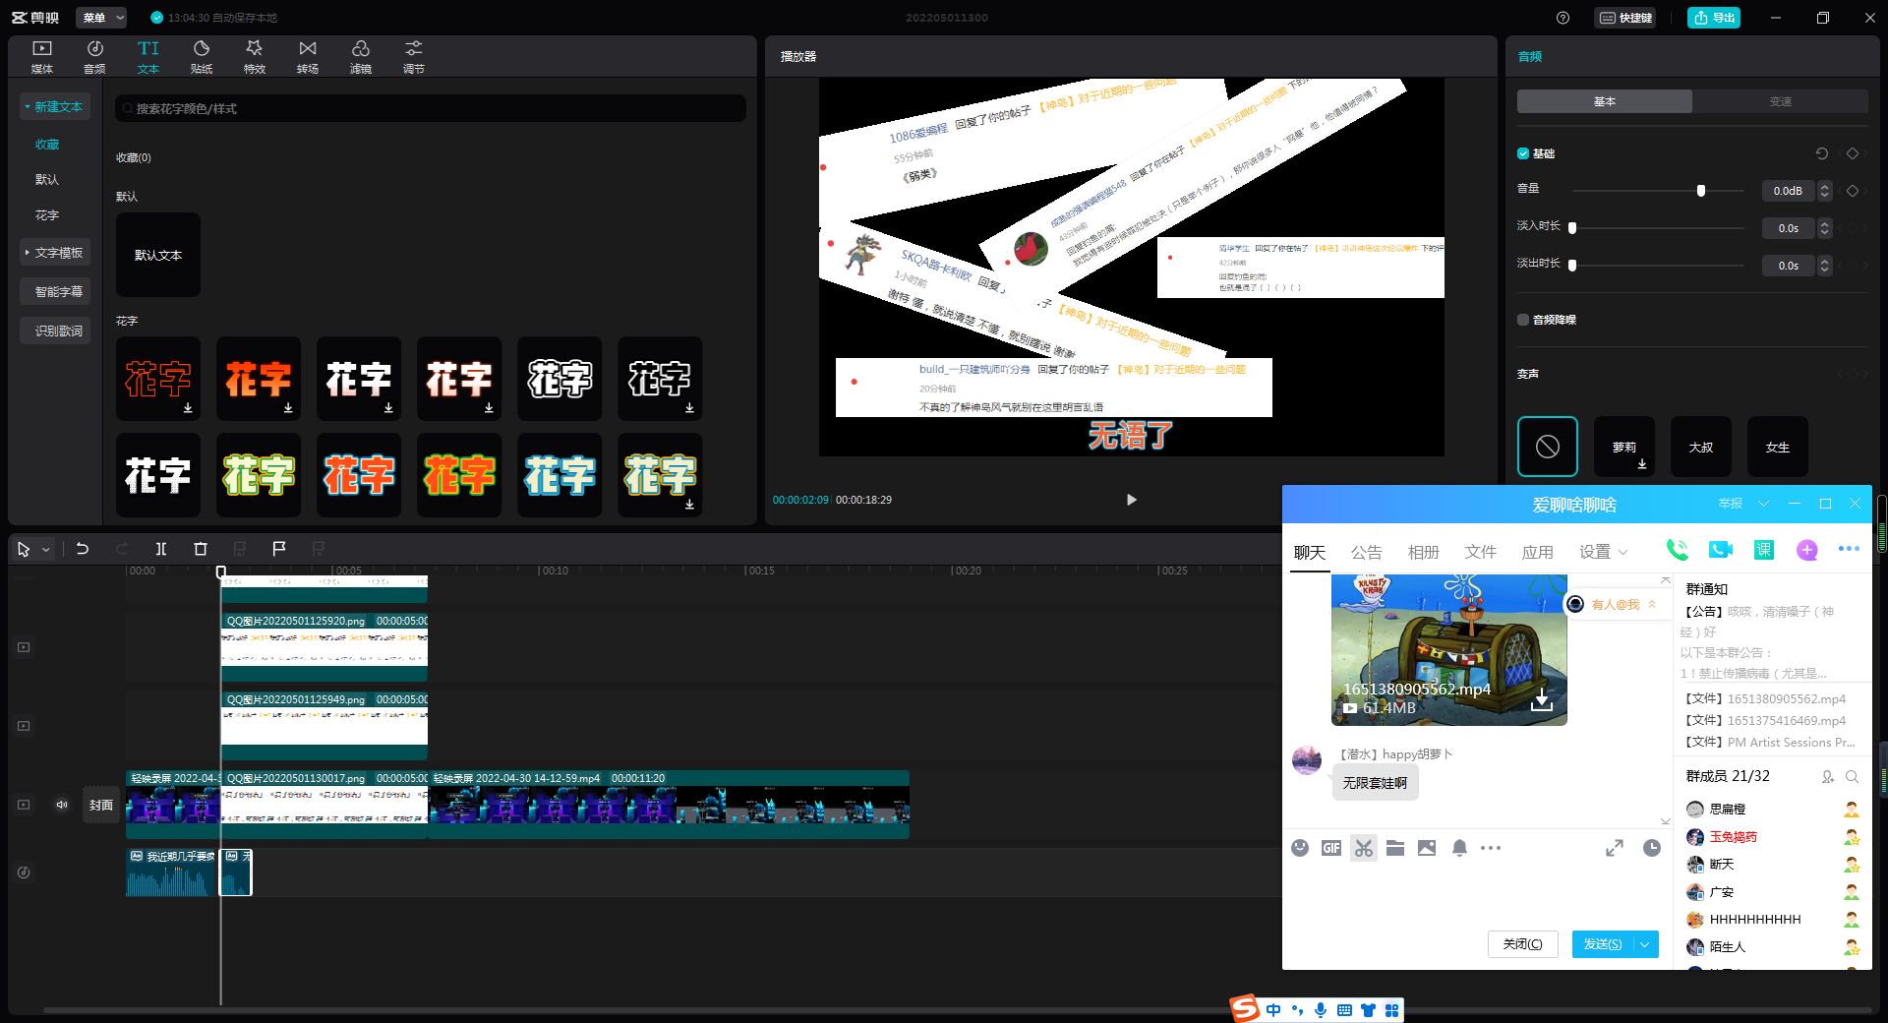Search the QQ group members list
This screenshot has height=1023, width=1888.
point(1852,777)
